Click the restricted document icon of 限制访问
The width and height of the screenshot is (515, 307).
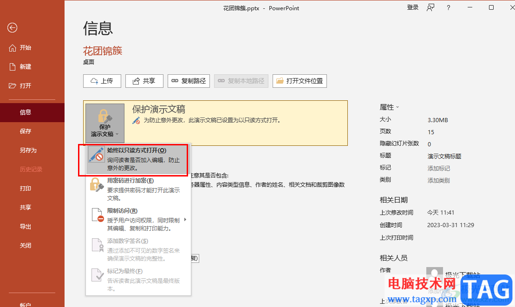tap(97, 215)
